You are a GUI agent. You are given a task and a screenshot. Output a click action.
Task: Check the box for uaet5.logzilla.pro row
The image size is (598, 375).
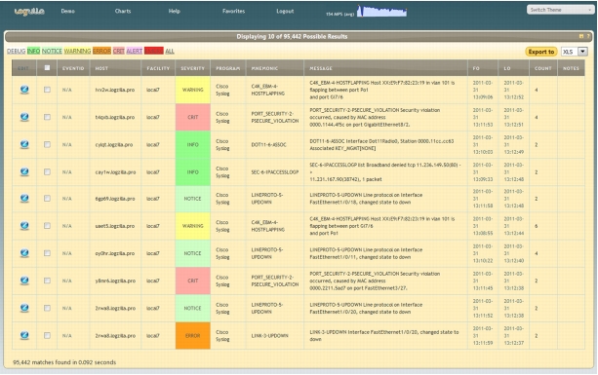pyautogui.click(x=47, y=226)
